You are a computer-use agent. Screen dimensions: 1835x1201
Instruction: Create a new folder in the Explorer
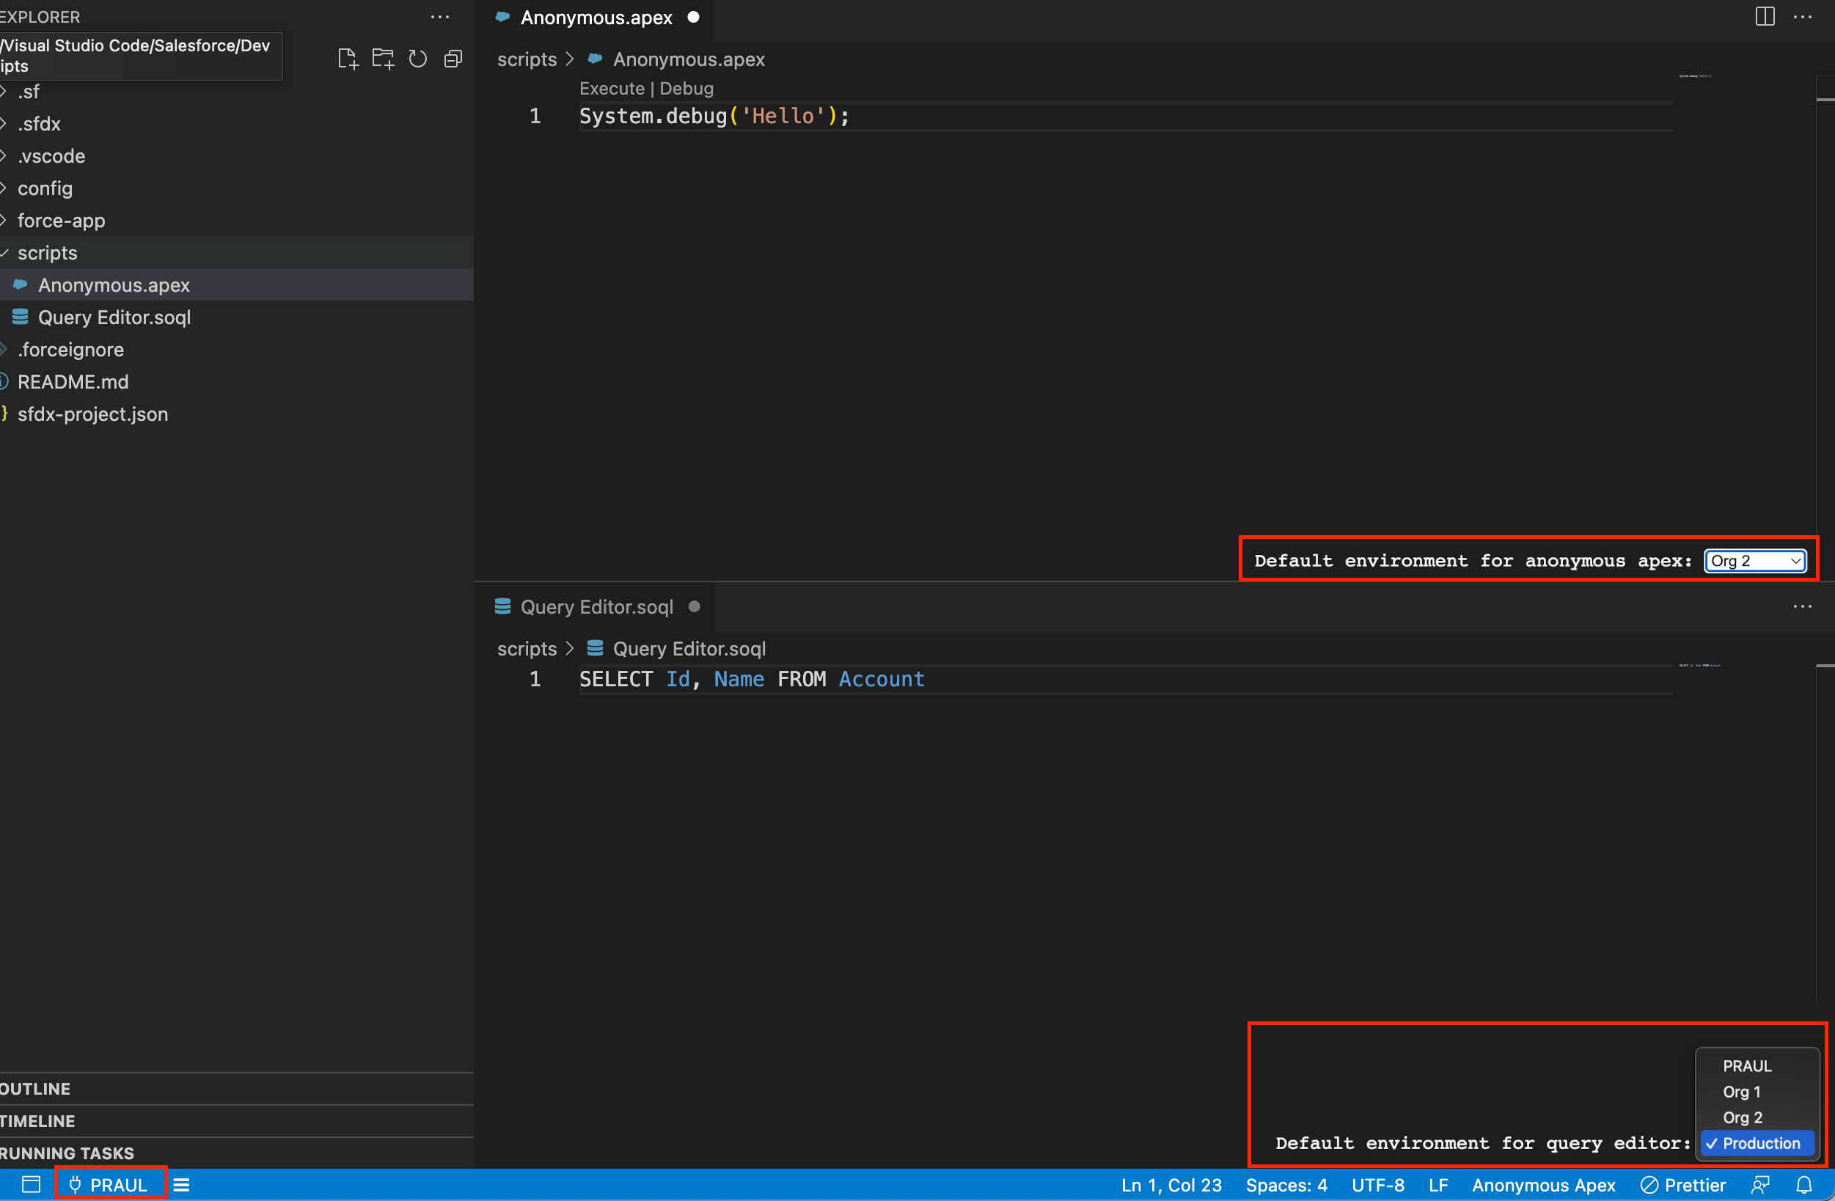click(382, 58)
